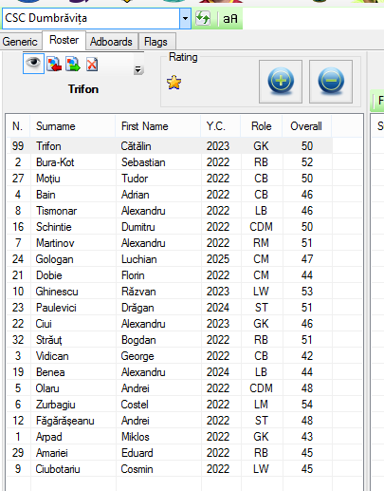
Task: Click the aA text case icon
Action: pos(230,19)
